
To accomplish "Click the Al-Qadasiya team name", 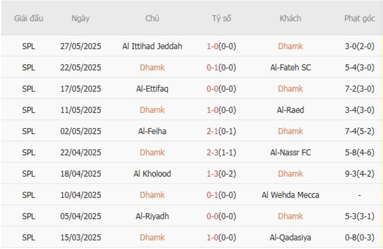I will (x=290, y=237).
